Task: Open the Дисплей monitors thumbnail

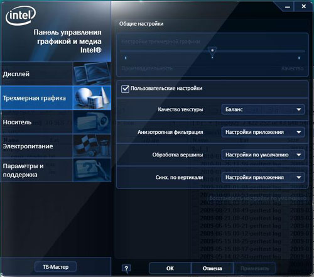Action: (92, 73)
